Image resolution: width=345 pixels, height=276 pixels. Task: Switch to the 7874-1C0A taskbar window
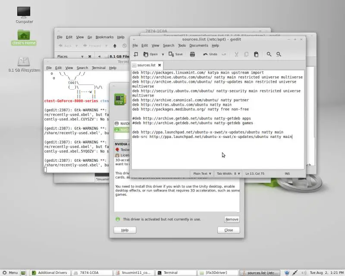(92, 273)
